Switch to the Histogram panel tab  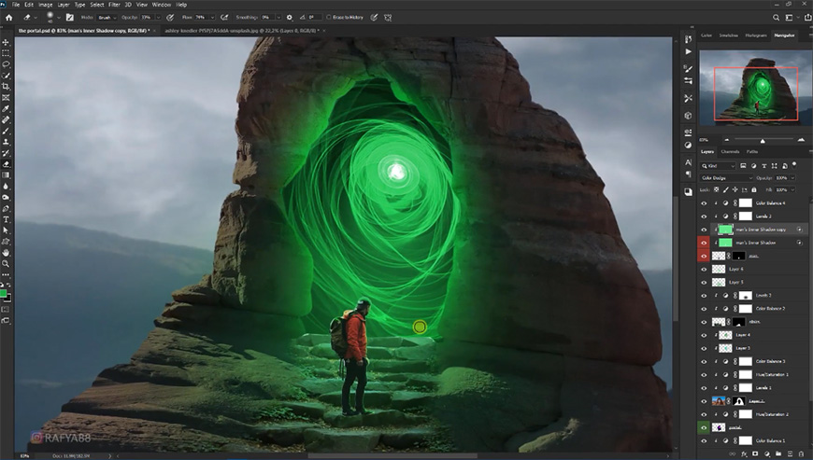[x=756, y=35]
